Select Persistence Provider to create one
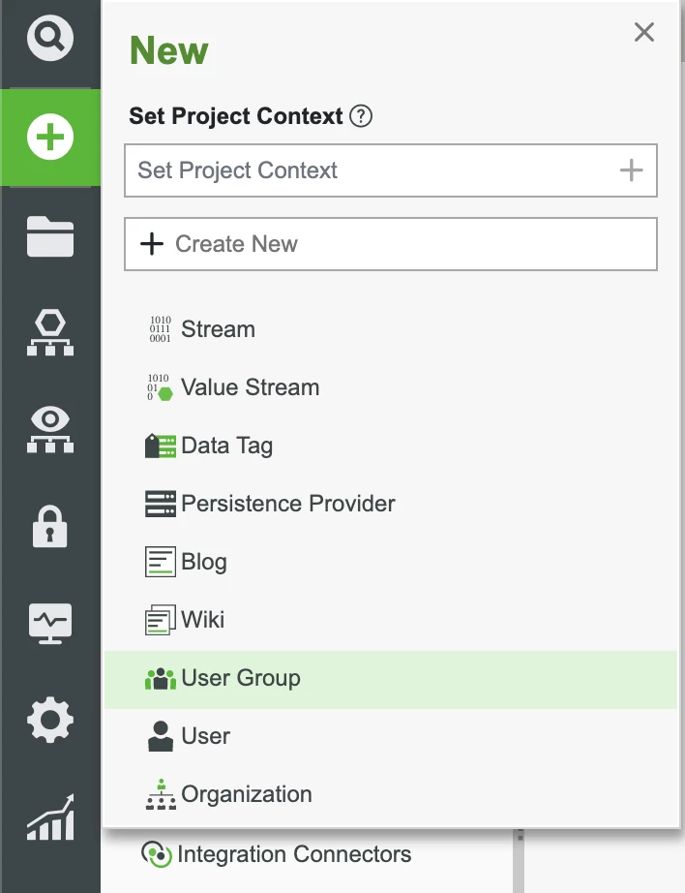The width and height of the screenshot is (685, 893). coord(287,504)
